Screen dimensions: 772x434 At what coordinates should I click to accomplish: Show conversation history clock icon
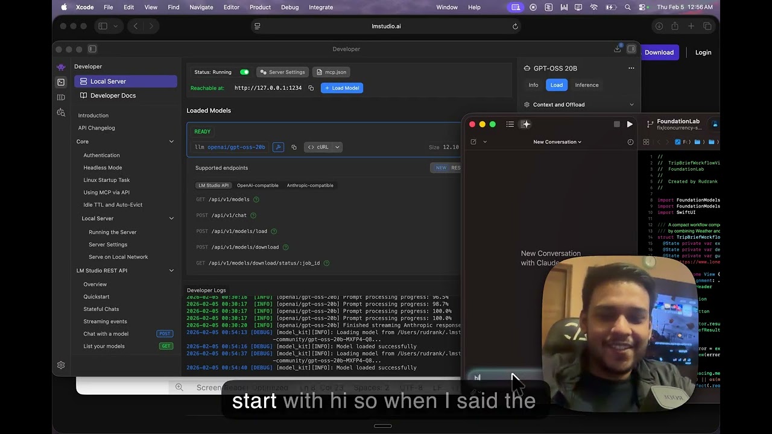pyautogui.click(x=630, y=142)
